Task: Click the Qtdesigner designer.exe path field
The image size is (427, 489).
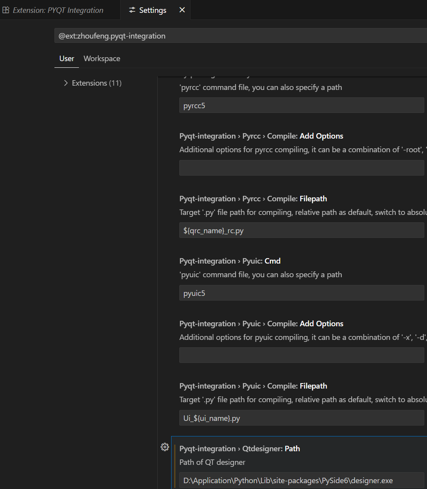Action: [301, 480]
